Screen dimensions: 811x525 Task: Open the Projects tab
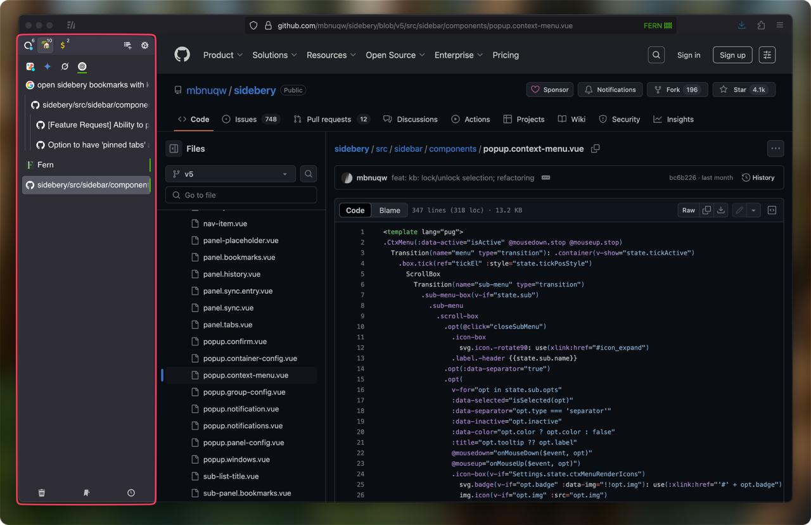pos(524,119)
